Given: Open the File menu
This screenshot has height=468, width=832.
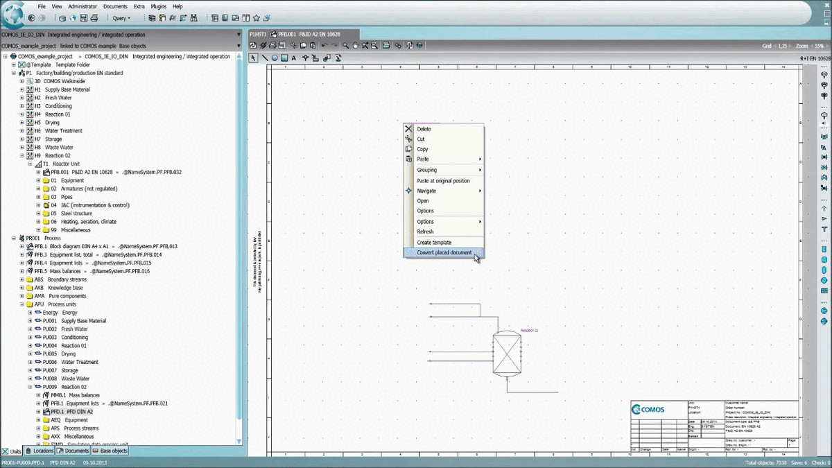Looking at the screenshot, I should point(42,6).
